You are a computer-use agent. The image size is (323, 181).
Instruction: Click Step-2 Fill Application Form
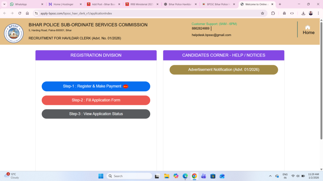tap(96, 100)
